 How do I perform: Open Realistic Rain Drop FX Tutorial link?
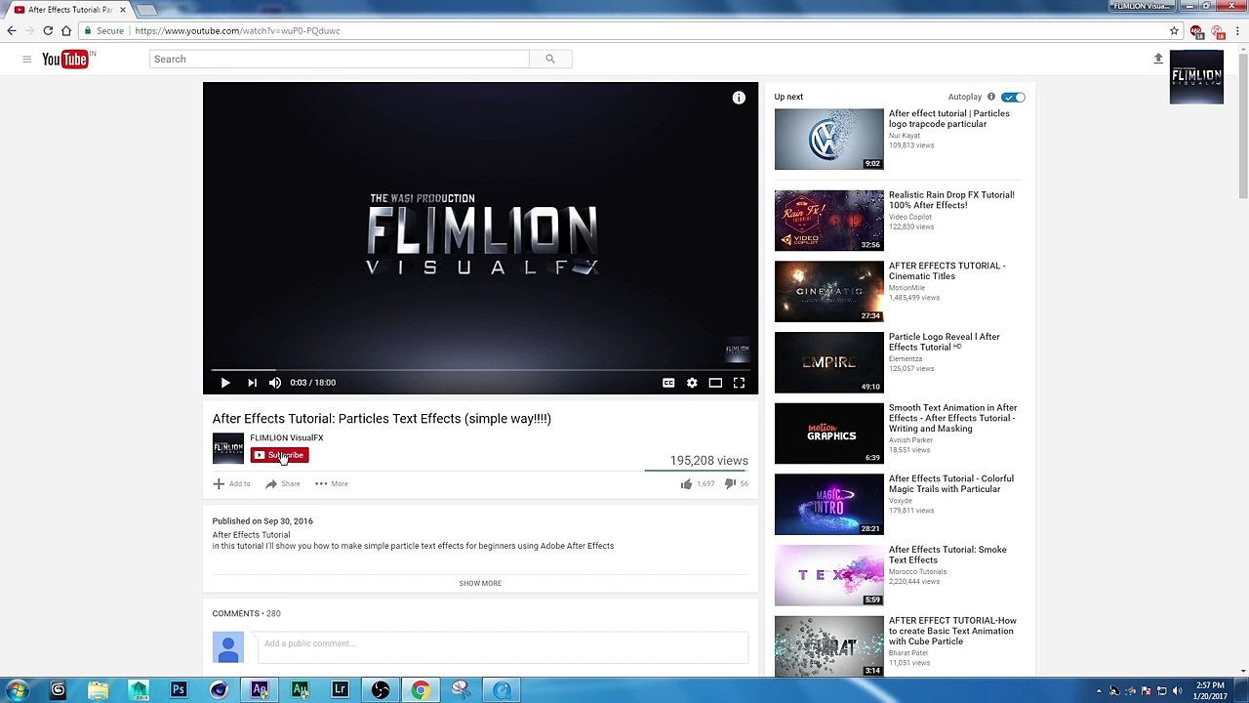[x=951, y=200]
